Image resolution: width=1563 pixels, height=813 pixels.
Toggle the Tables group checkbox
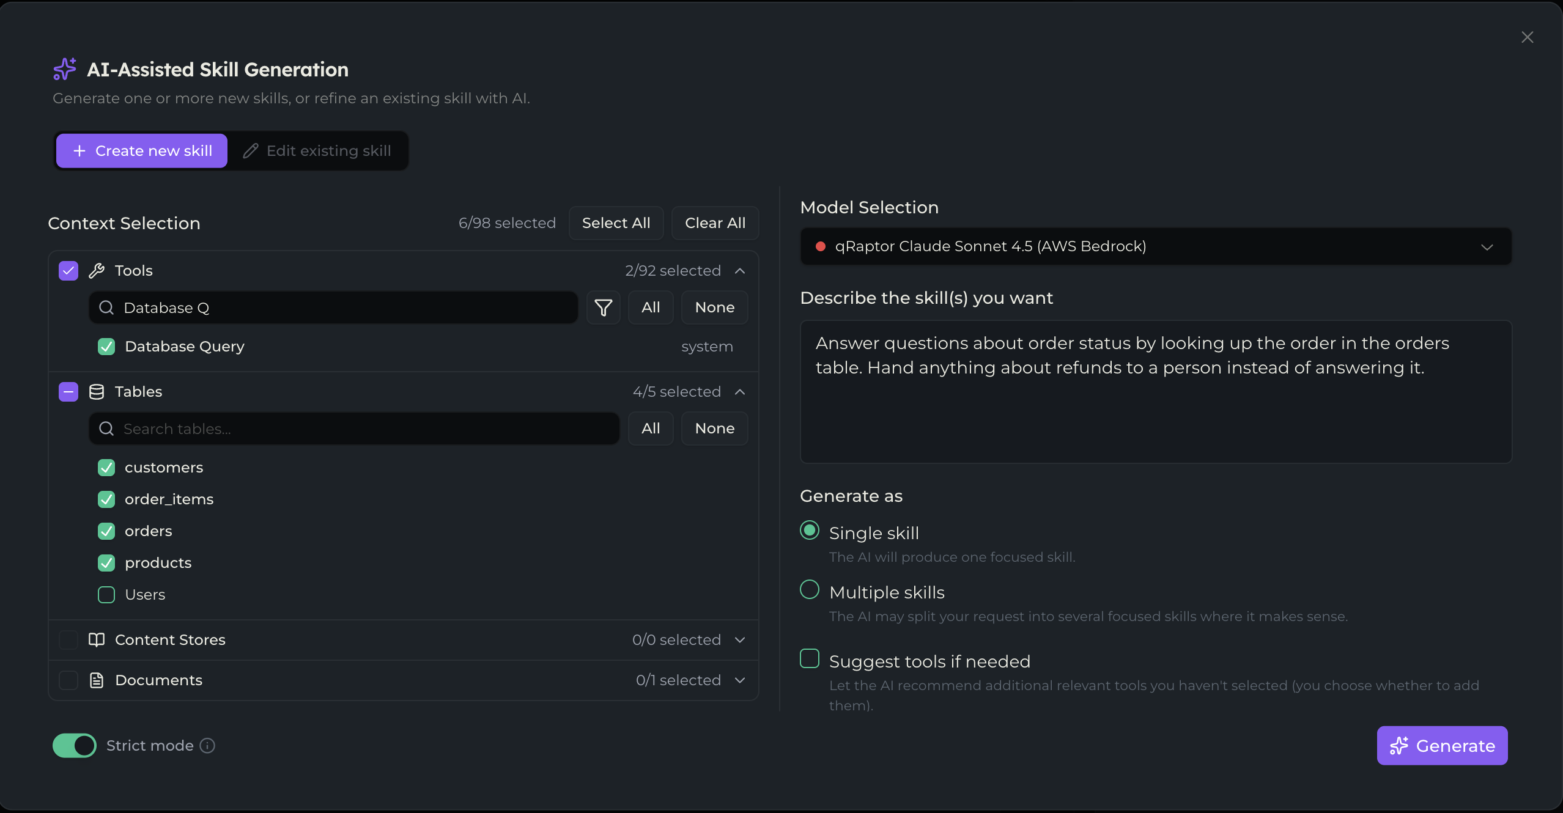(68, 392)
